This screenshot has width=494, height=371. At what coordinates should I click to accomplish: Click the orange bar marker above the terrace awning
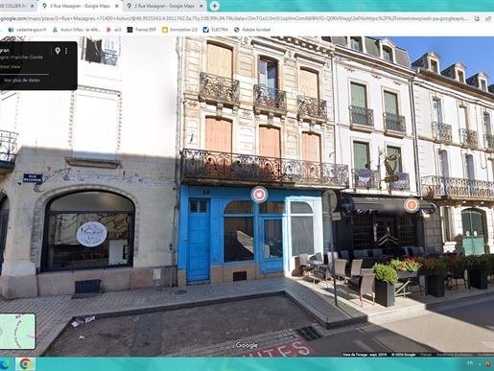coord(412,205)
